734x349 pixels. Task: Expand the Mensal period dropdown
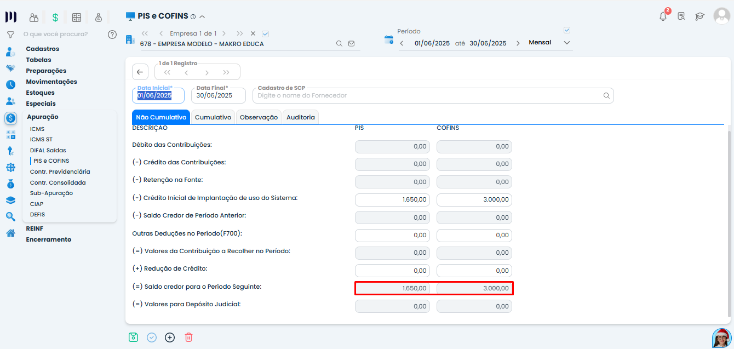(x=567, y=43)
